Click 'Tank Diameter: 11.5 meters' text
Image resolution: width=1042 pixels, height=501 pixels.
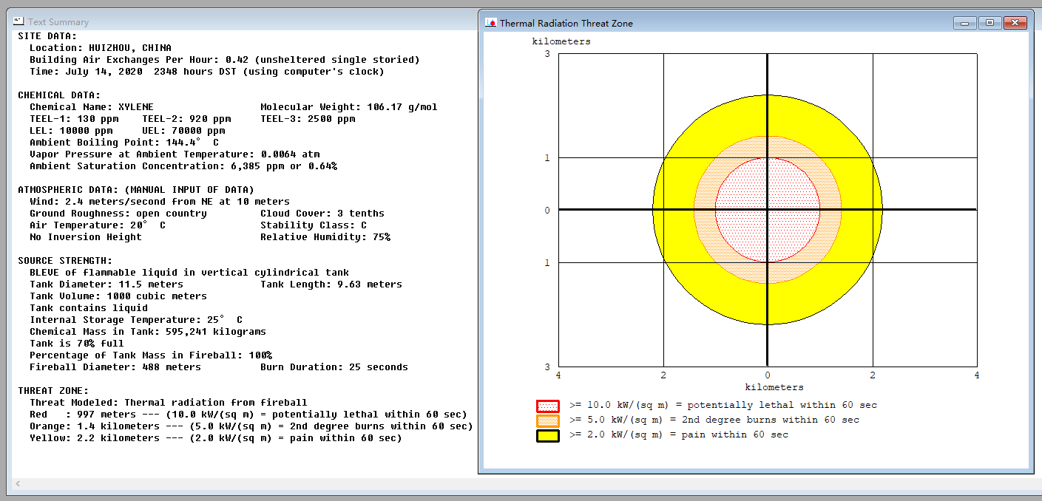pyautogui.click(x=106, y=284)
